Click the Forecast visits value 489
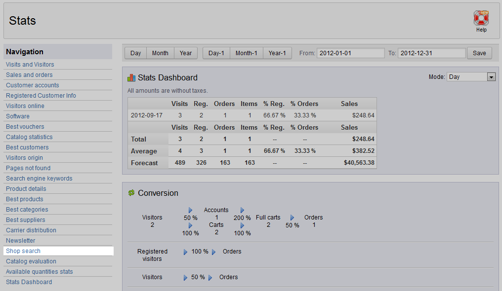502x291 pixels. point(180,163)
